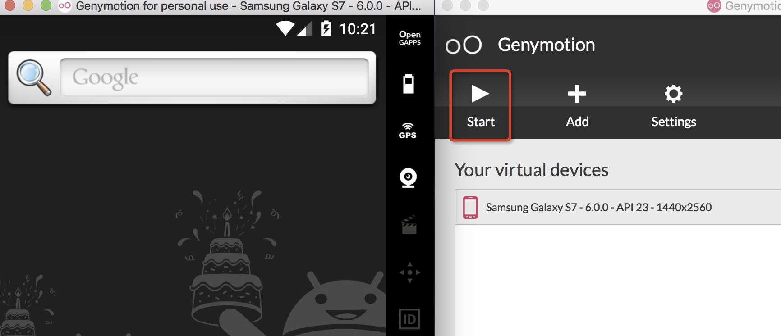This screenshot has width=781, height=336.
Task: Close the emulator window with red button
Action: coord(9,5)
